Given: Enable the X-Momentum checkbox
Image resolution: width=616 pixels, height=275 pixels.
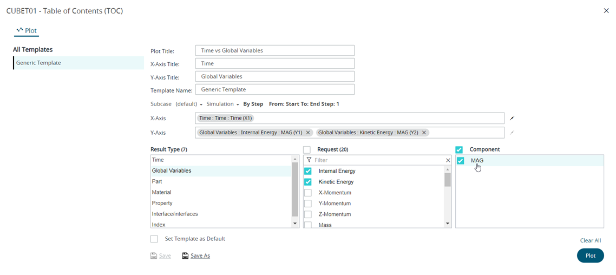Looking at the screenshot, I should tap(308, 193).
